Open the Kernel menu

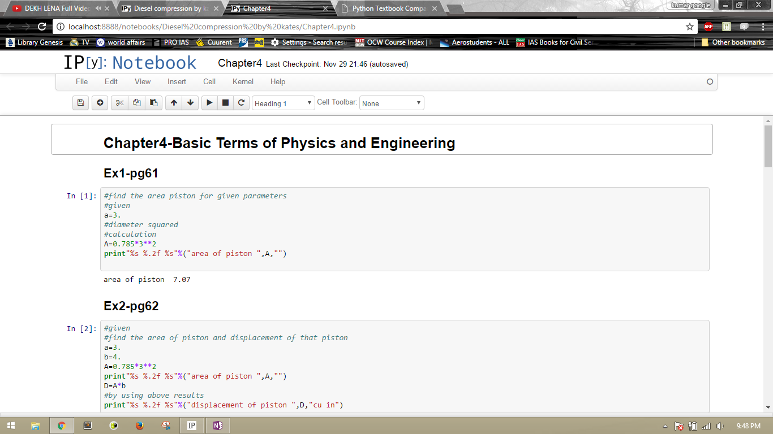click(243, 81)
